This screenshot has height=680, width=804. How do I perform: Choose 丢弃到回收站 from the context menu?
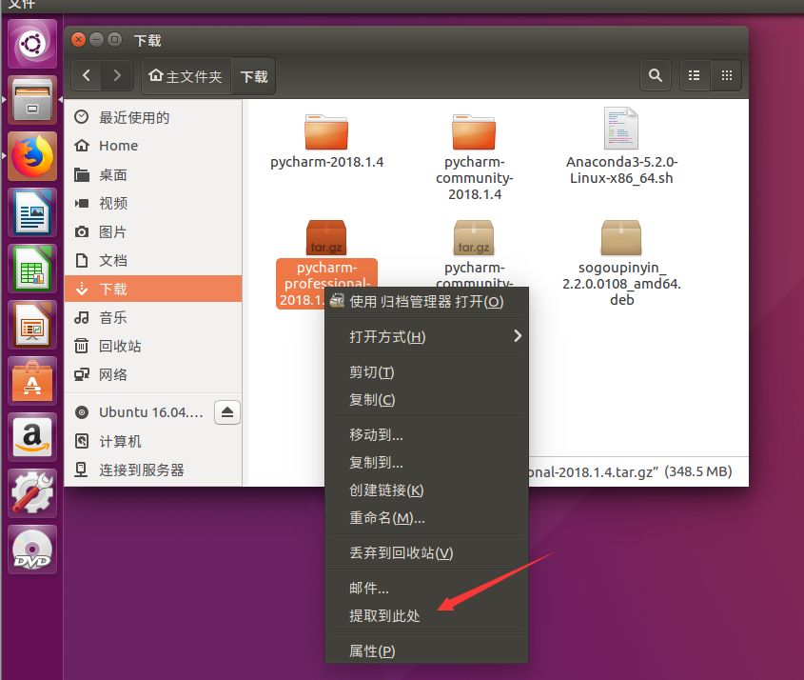[426, 553]
